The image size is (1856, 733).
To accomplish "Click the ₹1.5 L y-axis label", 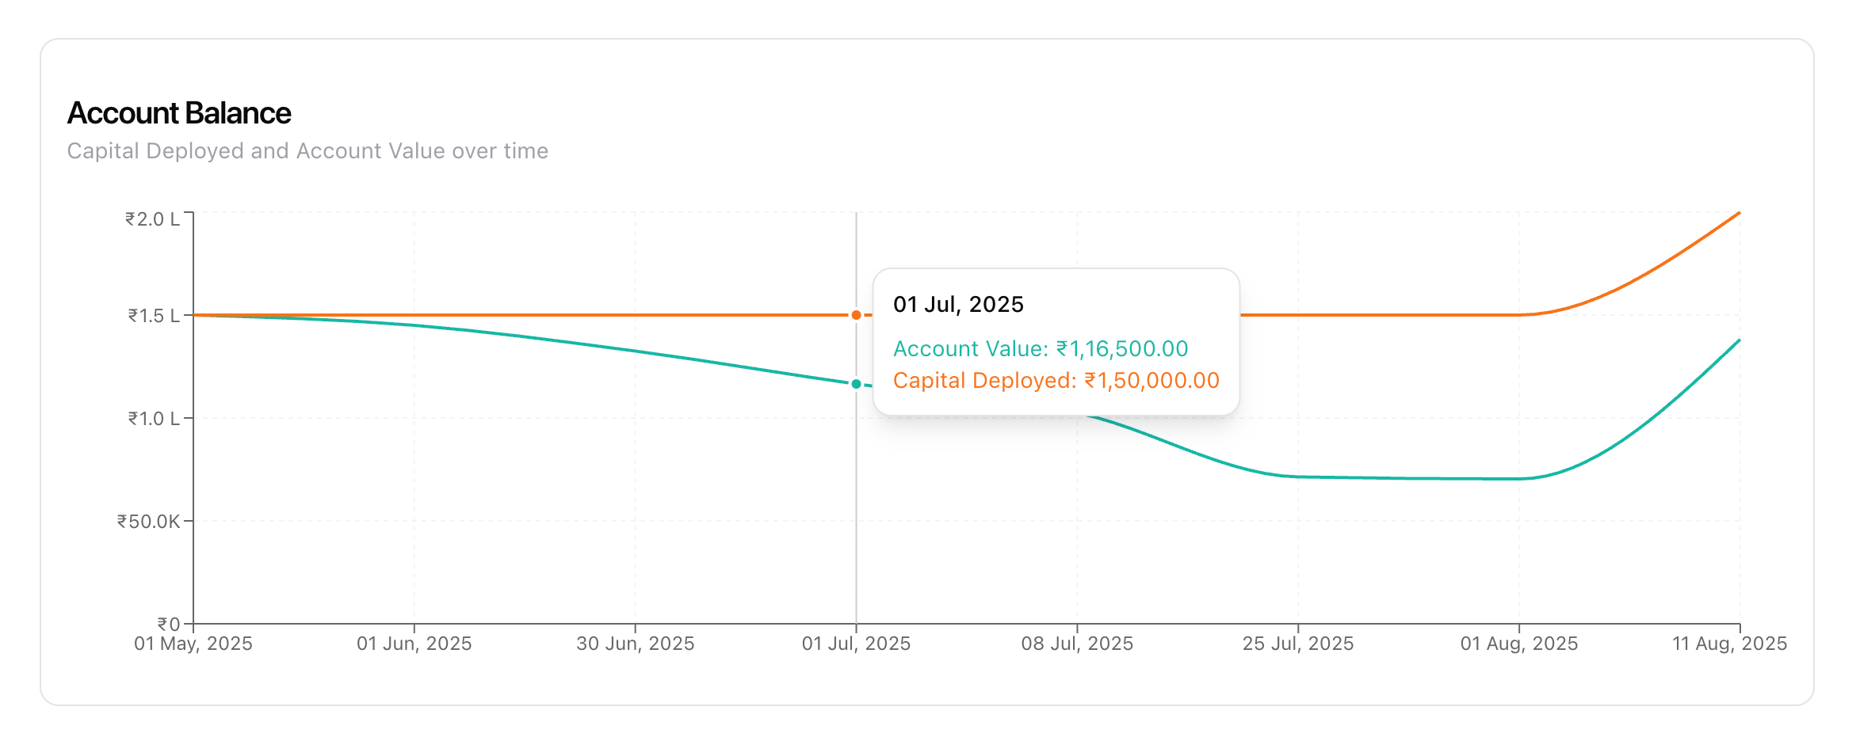I will point(154,316).
